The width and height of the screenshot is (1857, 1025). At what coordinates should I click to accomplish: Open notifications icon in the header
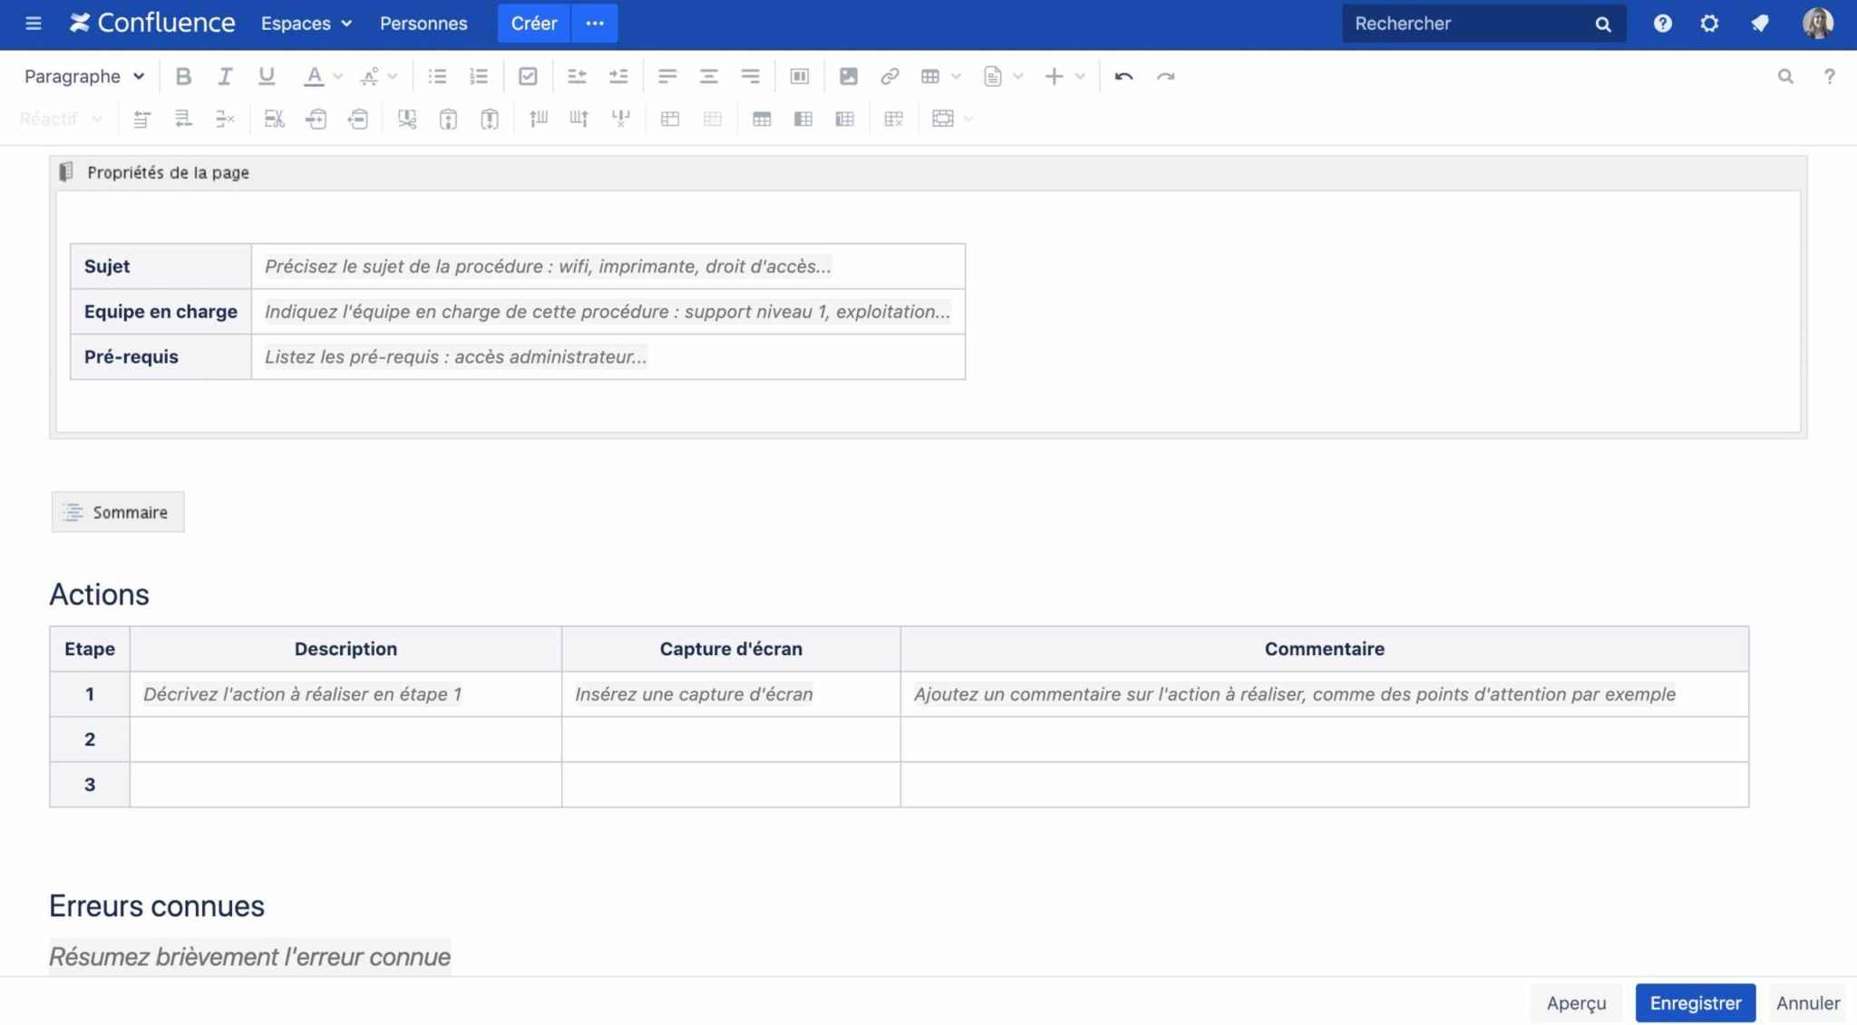click(1759, 24)
